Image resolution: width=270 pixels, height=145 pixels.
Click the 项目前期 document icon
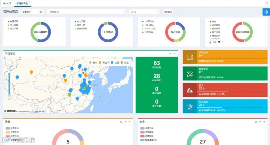190,57
